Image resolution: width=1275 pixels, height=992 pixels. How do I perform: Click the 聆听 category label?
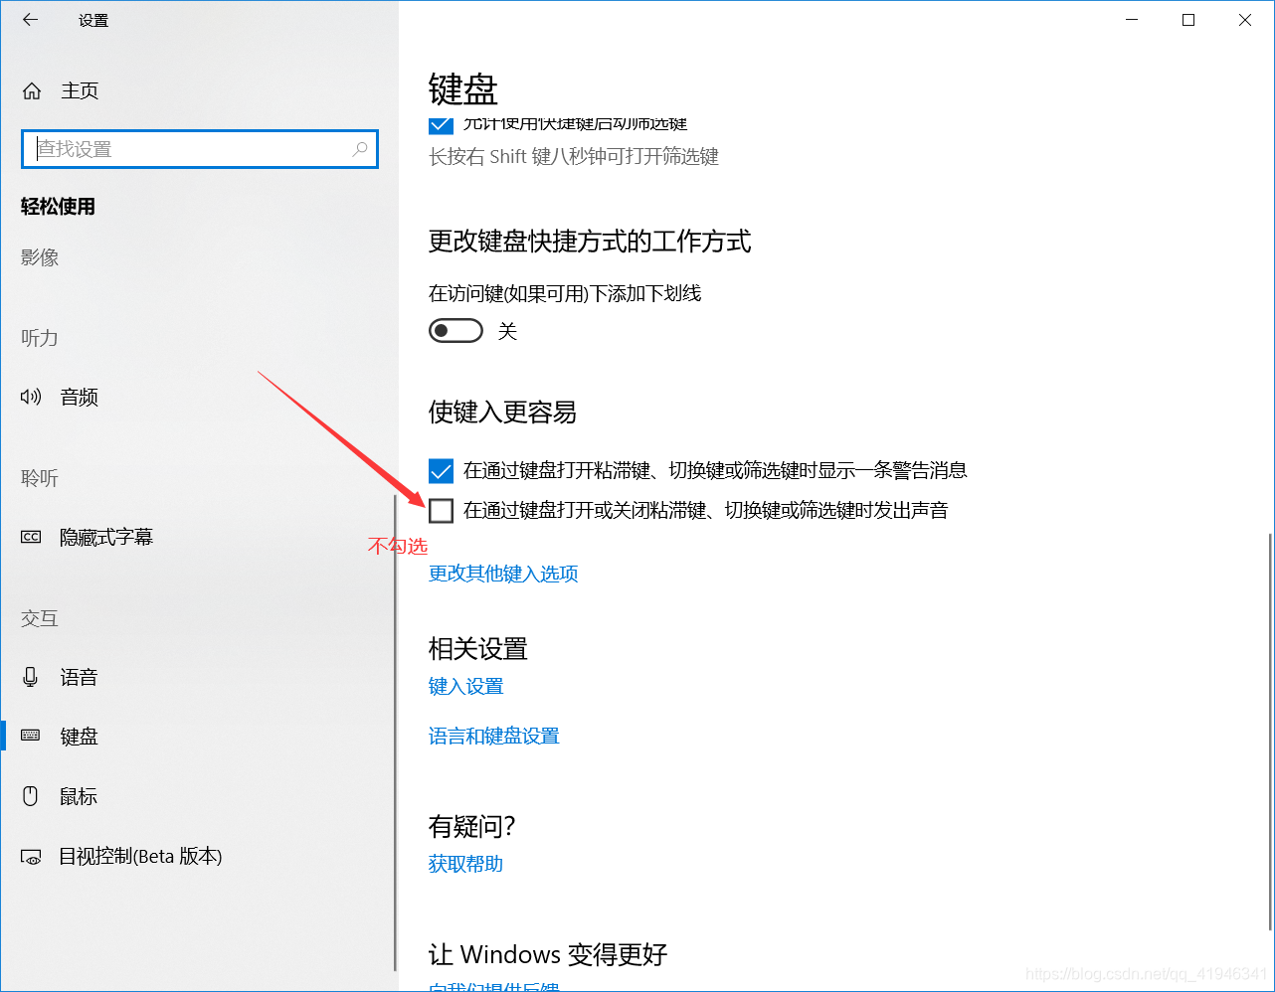(x=40, y=478)
